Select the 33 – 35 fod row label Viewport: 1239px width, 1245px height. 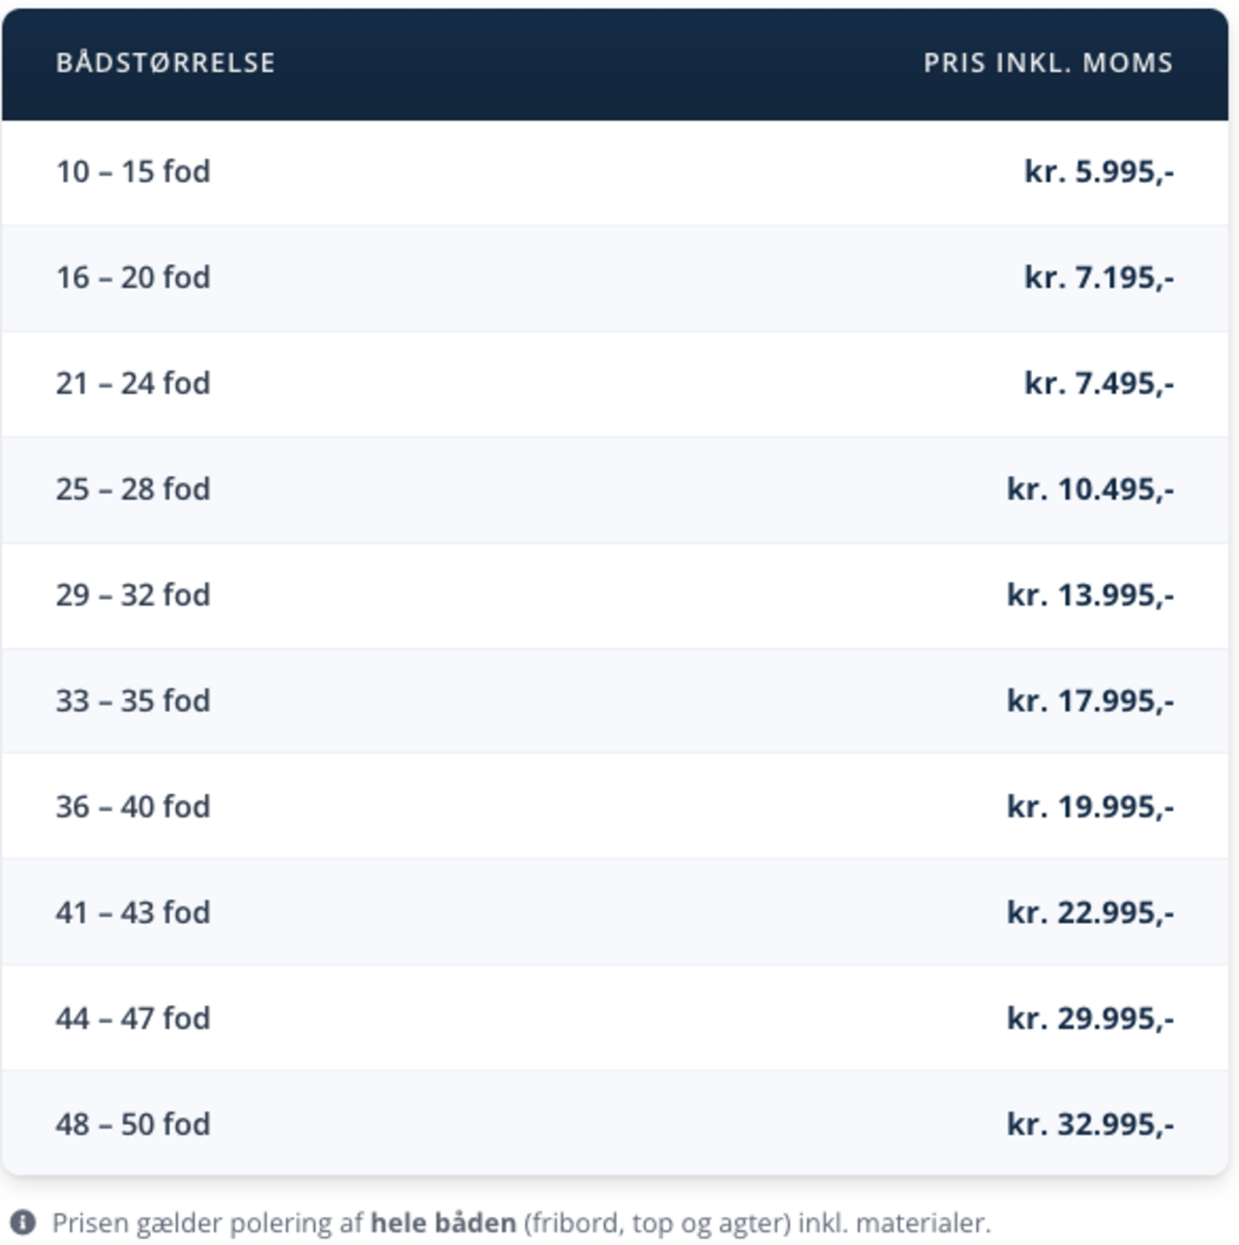(133, 701)
